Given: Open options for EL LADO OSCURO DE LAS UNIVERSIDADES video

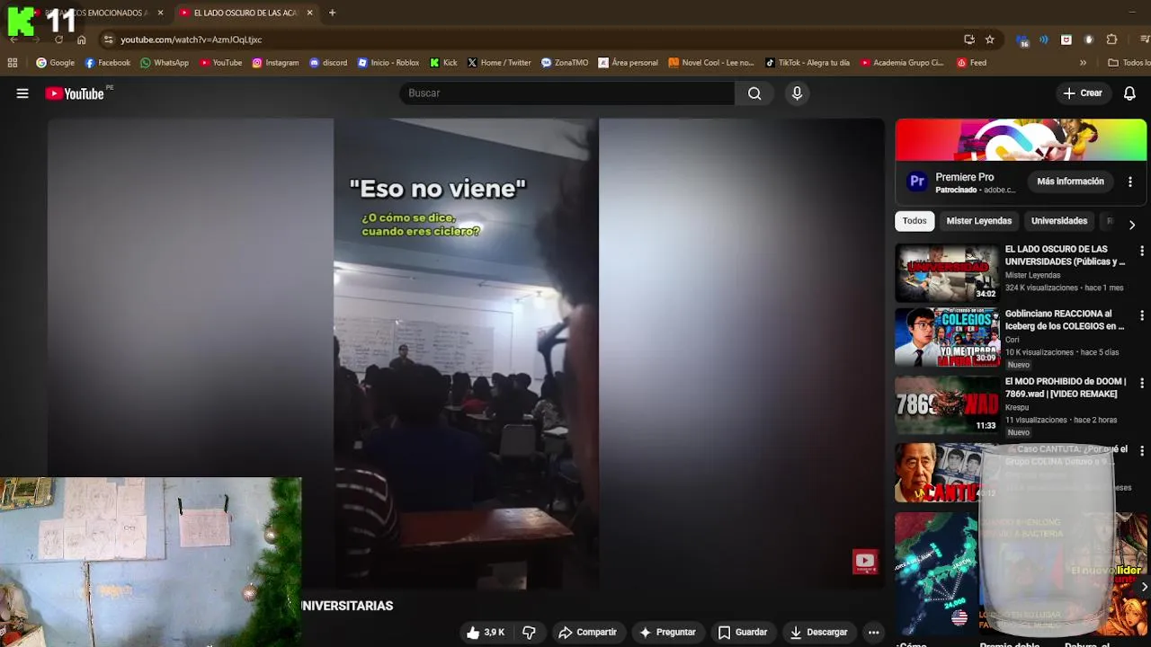Looking at the screenshot, I should click(1142, 251).
